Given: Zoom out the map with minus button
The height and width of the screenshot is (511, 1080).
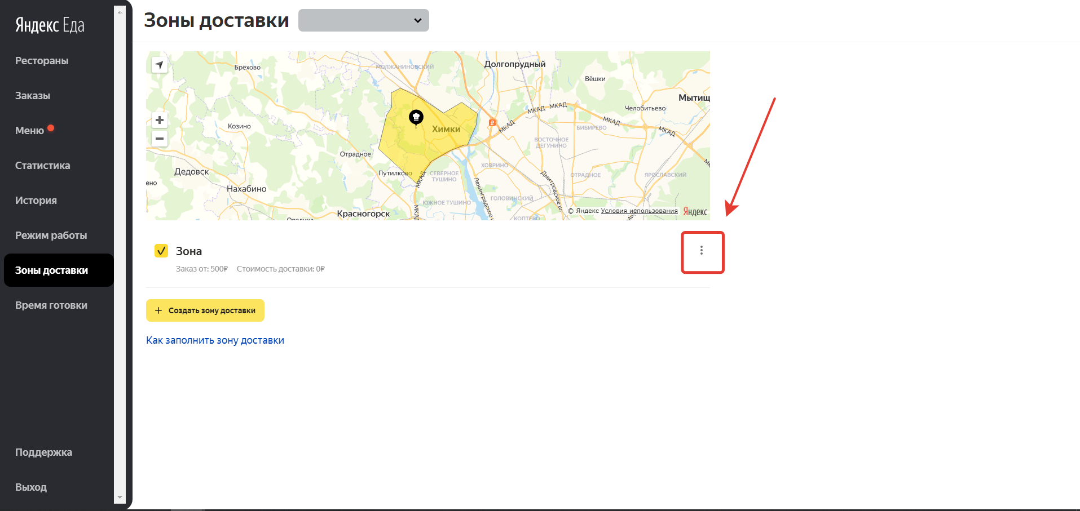Looking at the screenshot, I should coord(160,139).
